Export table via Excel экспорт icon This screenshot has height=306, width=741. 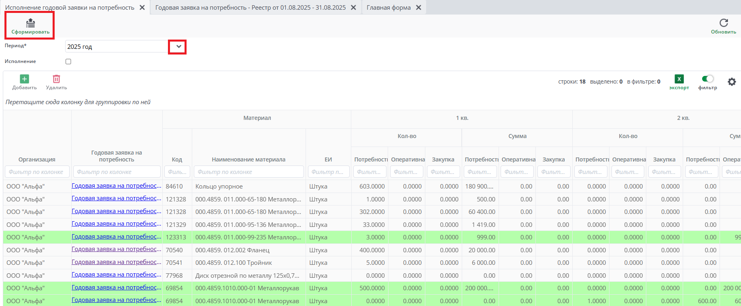679,79
